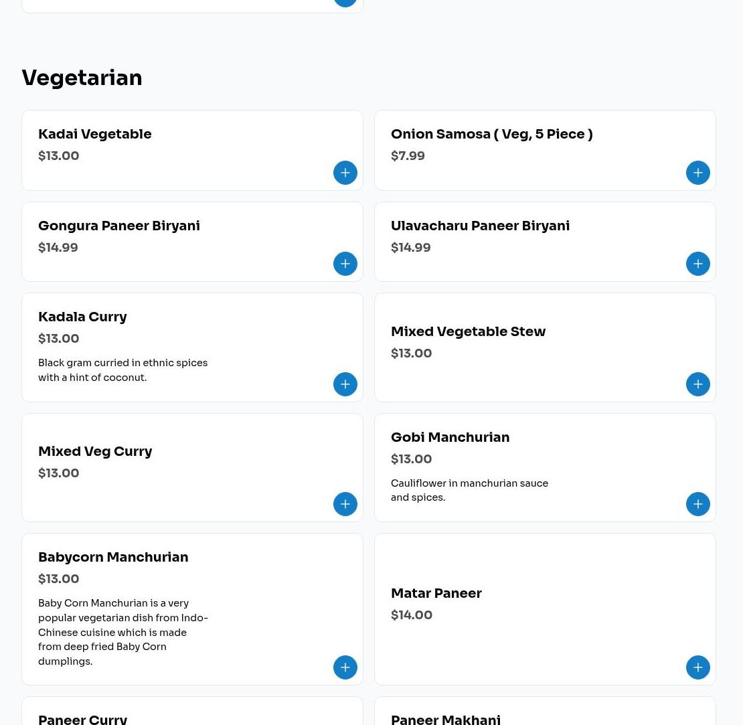Open the Kadai Vegetable item title
The width and height of the screenshot is (743, 725).
click(x=95, y=134)
